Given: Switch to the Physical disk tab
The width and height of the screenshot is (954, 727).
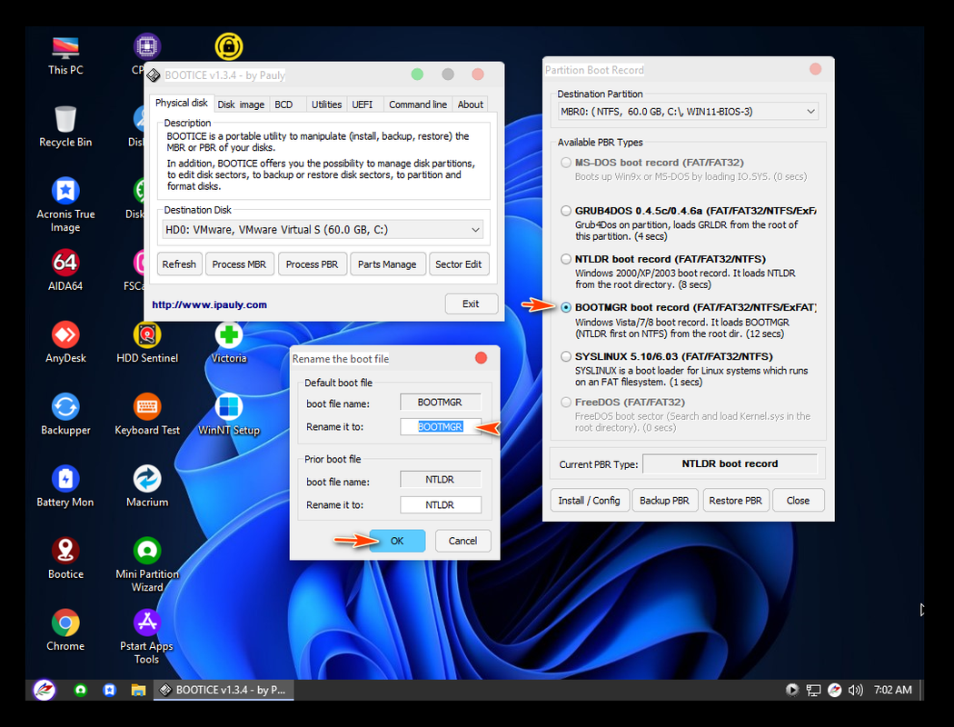Looking at the screenshot, I should (182, 103).
